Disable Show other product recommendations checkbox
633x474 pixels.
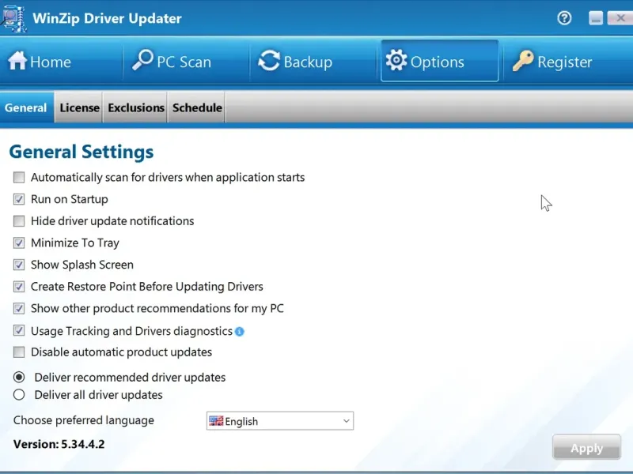[19, 308]
